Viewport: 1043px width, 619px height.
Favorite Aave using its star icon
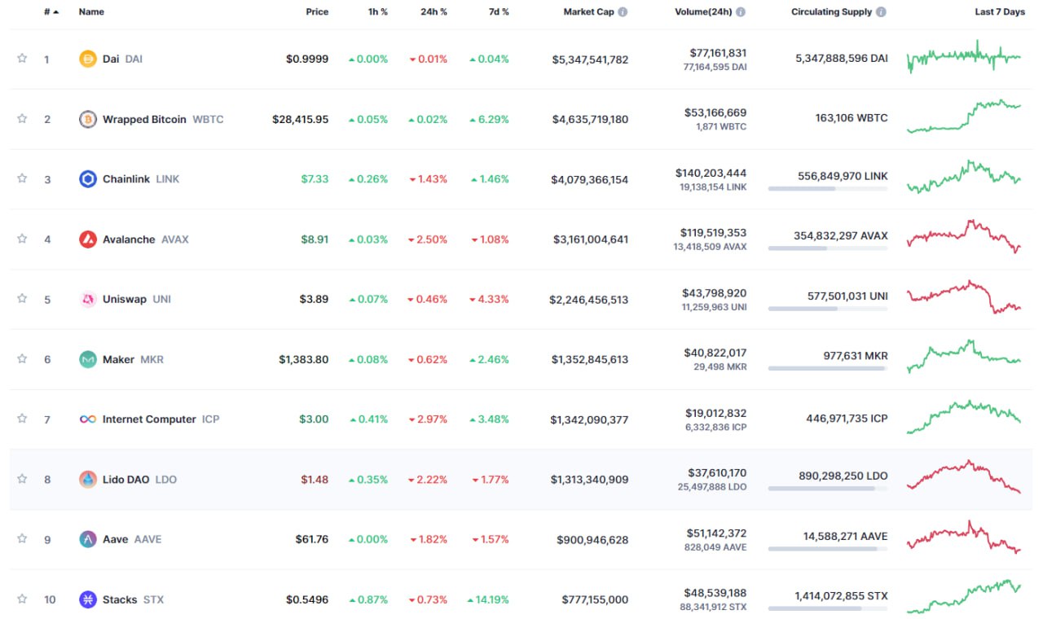click(x=22, y=538)
